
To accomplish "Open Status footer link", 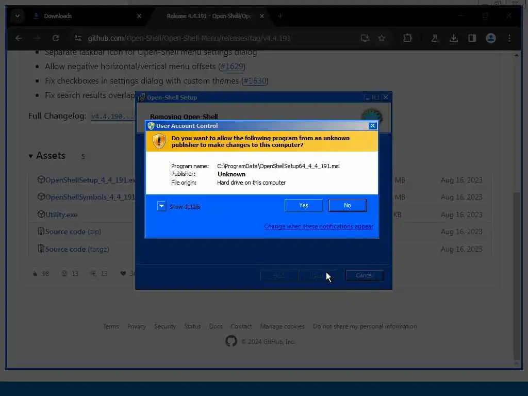I will click(x=192, y=326).
